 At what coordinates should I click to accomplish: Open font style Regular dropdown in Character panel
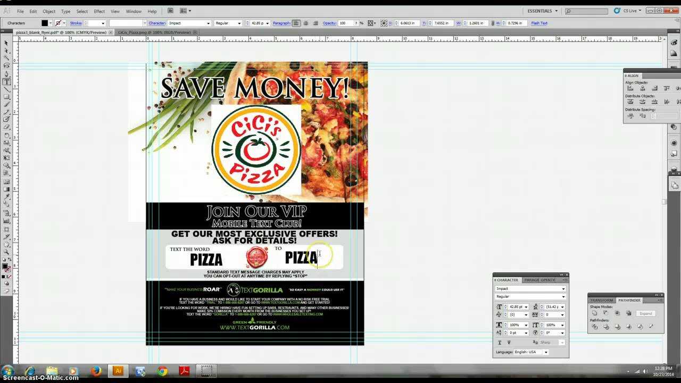point(563,297)
